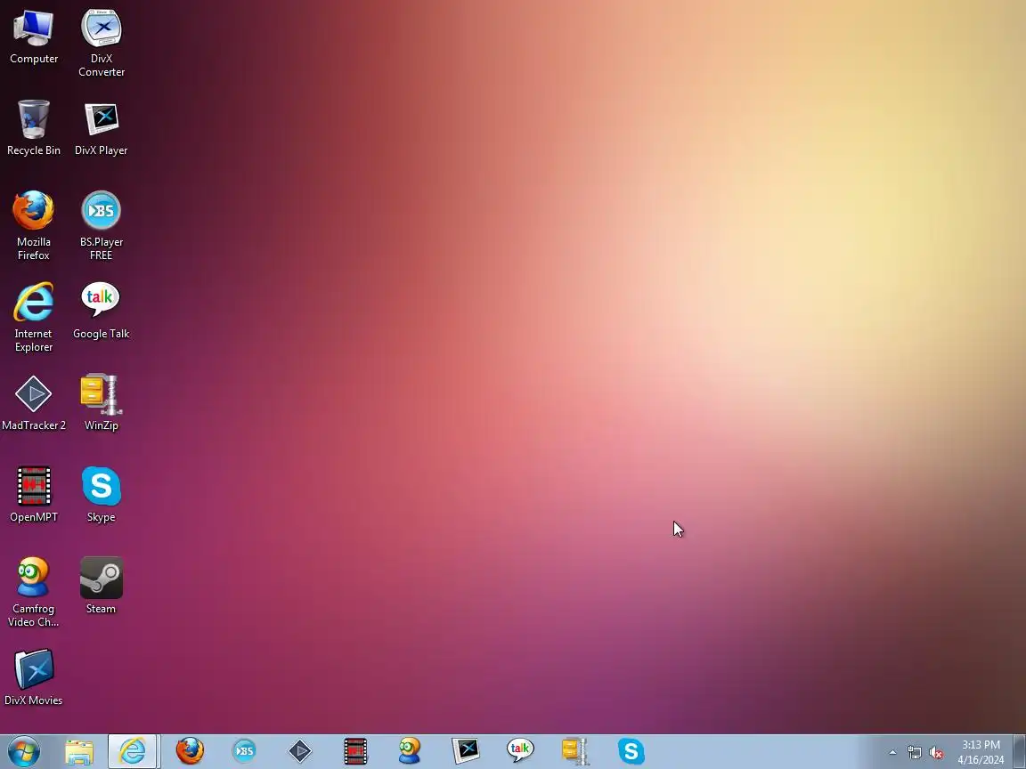Select the BS.Player FREE desktop icon

[x=102, y=225]
